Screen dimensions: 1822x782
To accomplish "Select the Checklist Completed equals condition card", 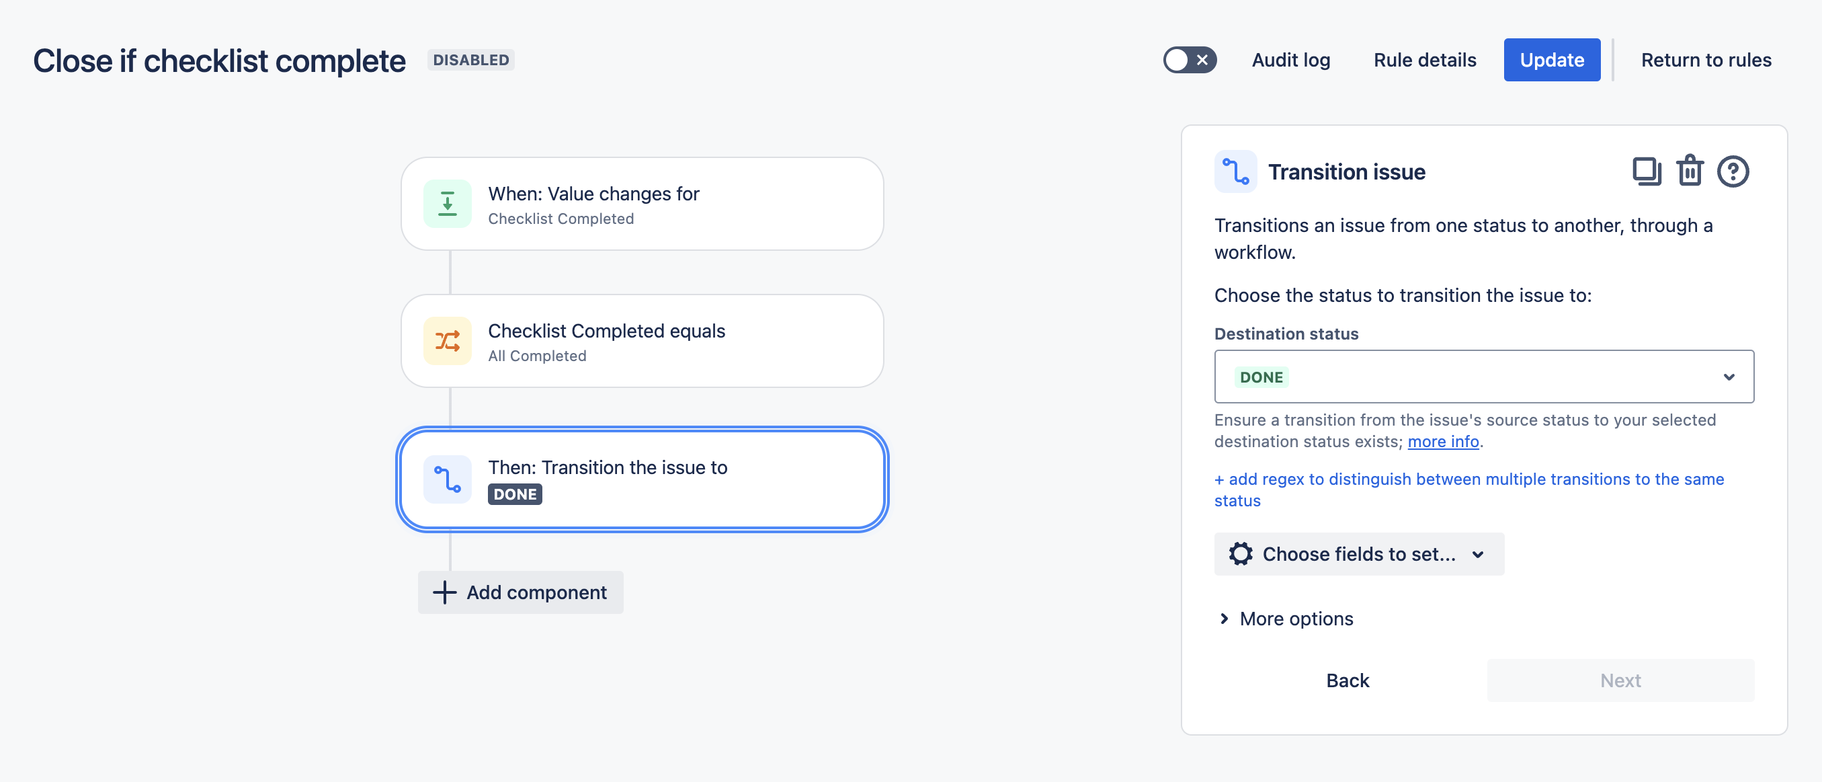I will click(642, 341).
